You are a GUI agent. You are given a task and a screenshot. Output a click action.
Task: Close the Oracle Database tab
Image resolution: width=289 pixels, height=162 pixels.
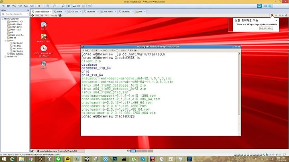pyautogui.click(x=51, y=12)
